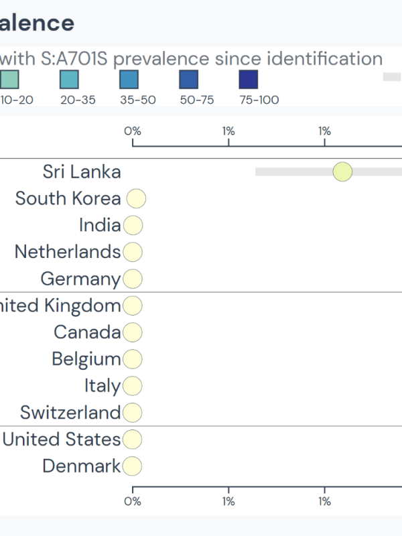Screen dimensions: 402x536
Task: Click the 10-20 legend color swatch
Action: [x=9, y=80]
